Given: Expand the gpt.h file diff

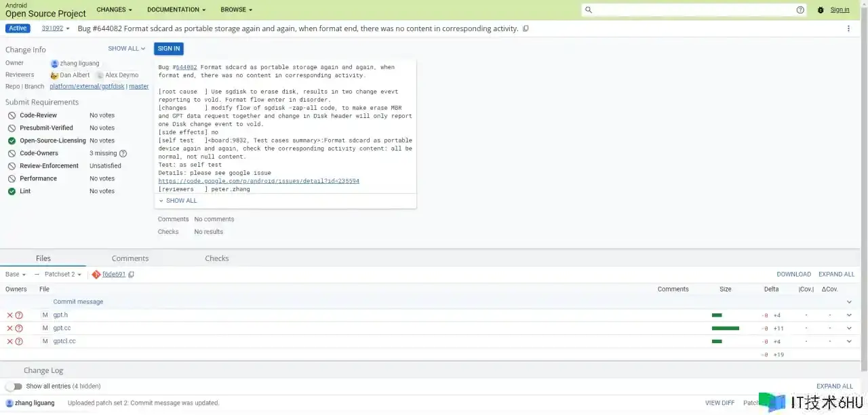Looking at the screenshot, I should click(x=849, y=315).
